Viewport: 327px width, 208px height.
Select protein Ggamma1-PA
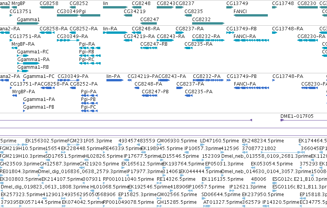tap(24, 104)
